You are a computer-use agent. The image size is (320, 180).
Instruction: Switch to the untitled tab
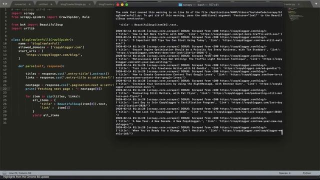(x=43, y=4)
